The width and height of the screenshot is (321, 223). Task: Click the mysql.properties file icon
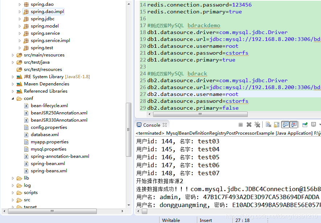(x=26, y=149)
